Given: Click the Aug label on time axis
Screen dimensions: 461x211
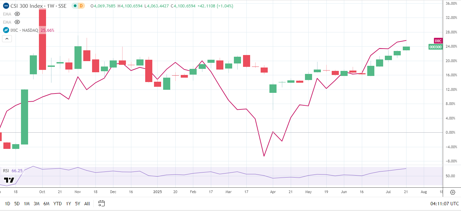Looking at the screenshot, I should tap(424, 192).
